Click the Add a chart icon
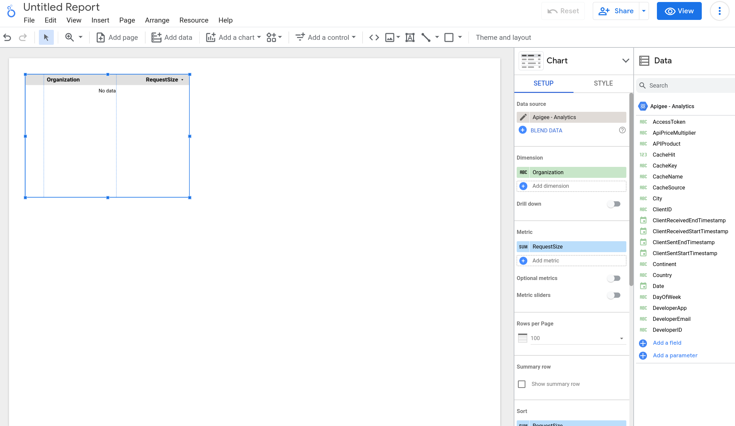This screenshot has width=735, height=426. (210, 37)
